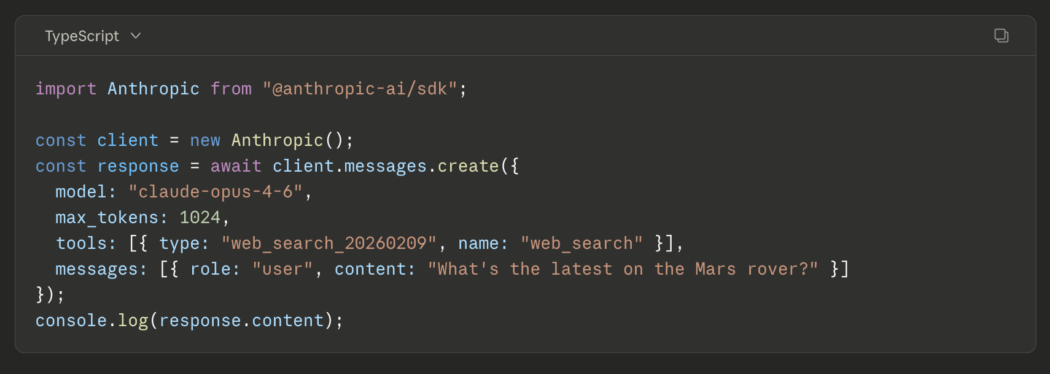The width and height of the screenshot is (1050, 374).
Task: Select the await keyword
Action: [x=236, y=166]
